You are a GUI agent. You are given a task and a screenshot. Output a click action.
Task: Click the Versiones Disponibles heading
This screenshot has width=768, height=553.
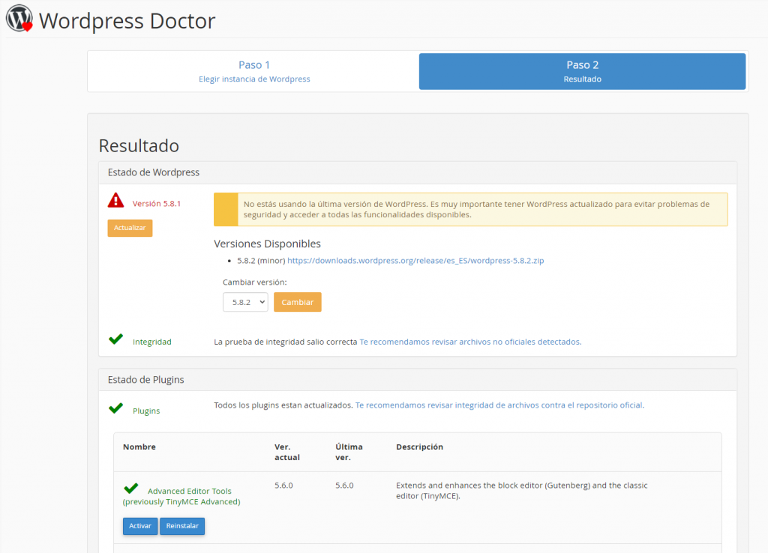268,244
